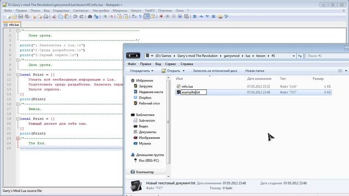Collapse the red fold marker at line 23
The height and width of the screenshot is (196, 349).
click(18, 138)
